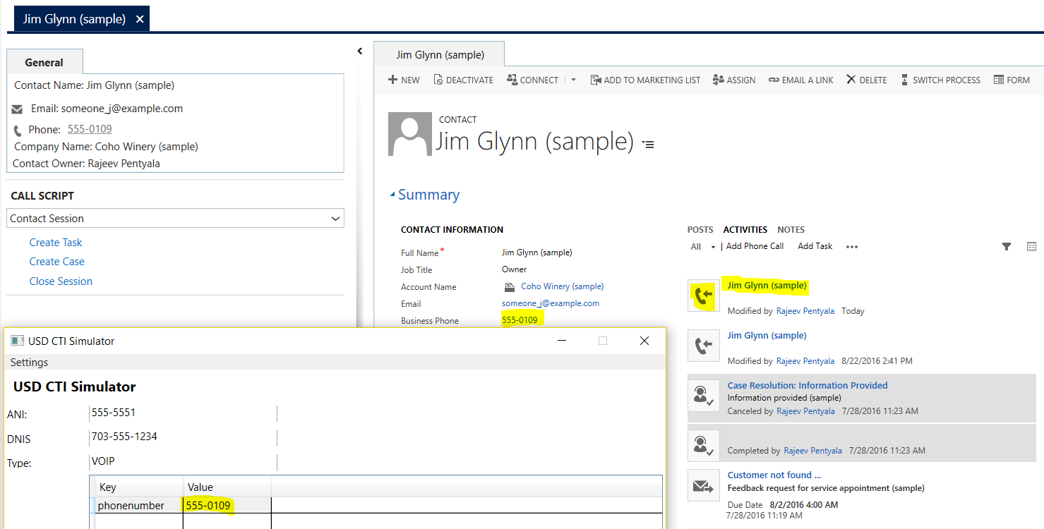This screenshot has width=1044, height=529.
Task: Switch to the NOTES tab
Action: 791,230
